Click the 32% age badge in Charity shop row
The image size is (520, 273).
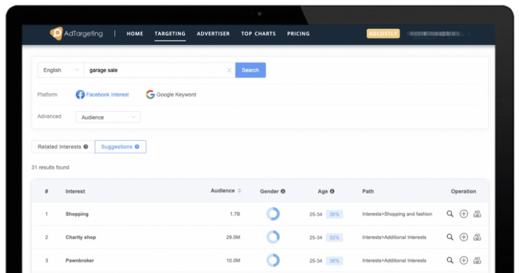coord(334,238)
